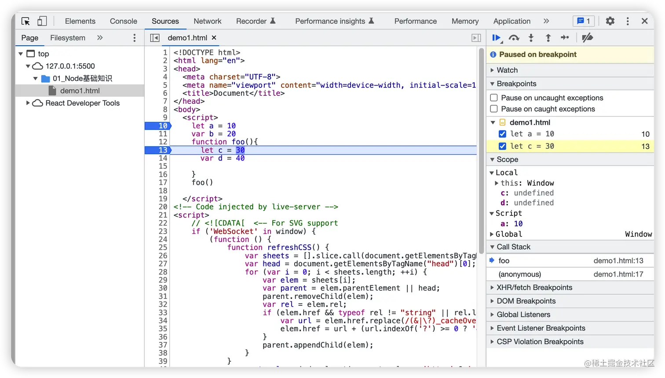Screen dimensions: 665x378
Task: Step into next function call
Action: pos(531,38)
